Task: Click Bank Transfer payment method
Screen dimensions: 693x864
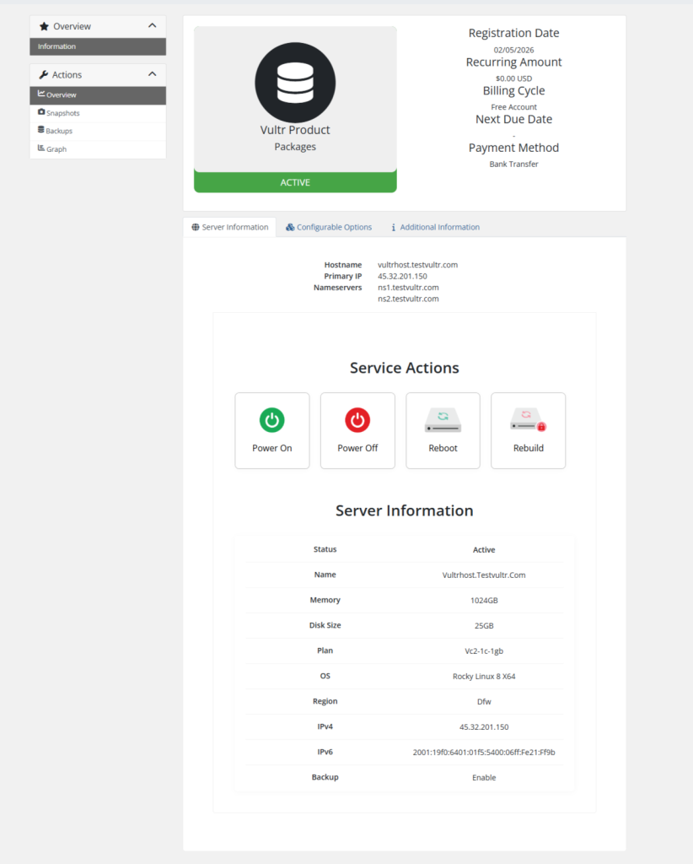Action: click(513, 164)
